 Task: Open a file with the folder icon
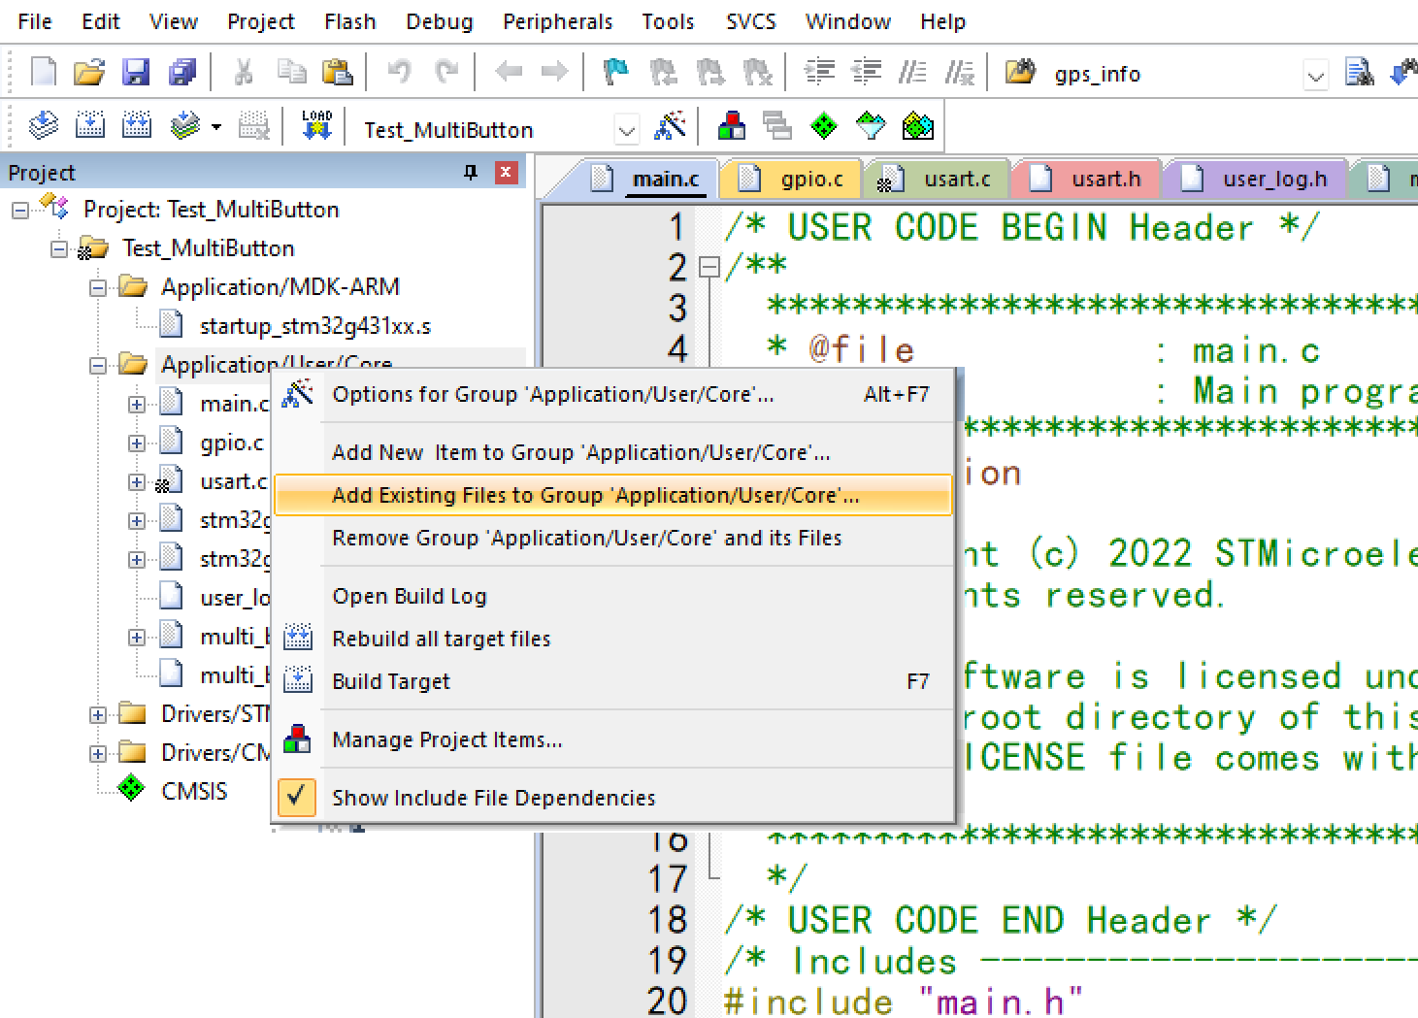click(88, 73)
